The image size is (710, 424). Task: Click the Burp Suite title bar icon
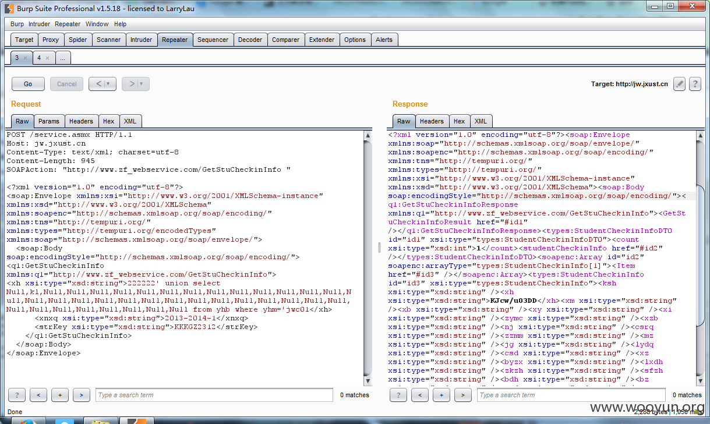[x=9, y=8]
